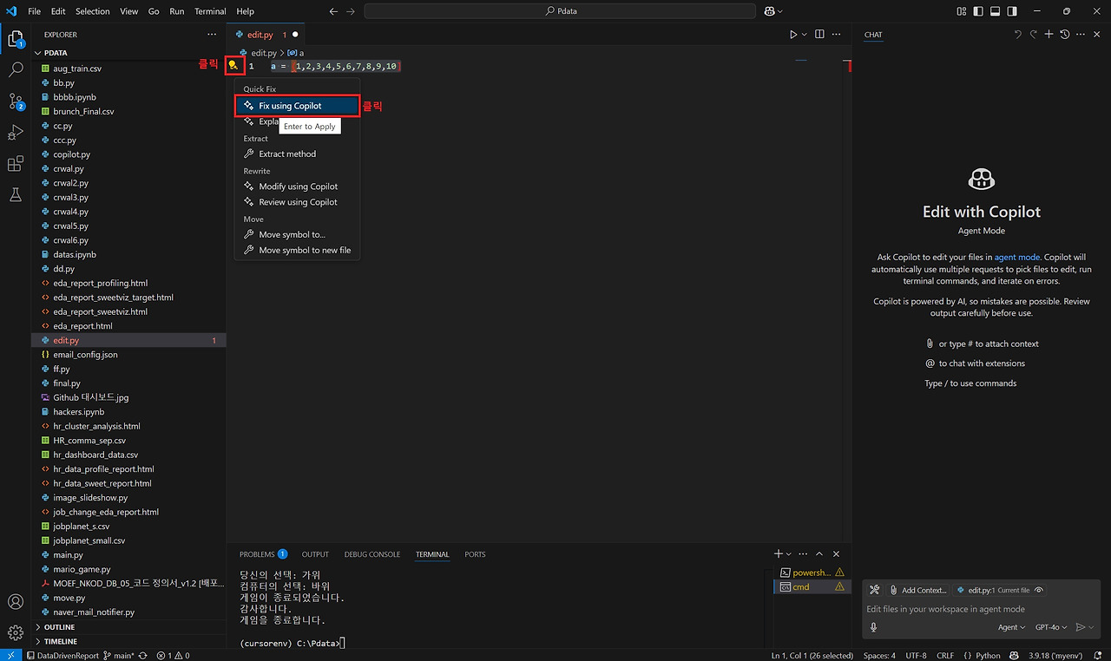Click the Add Context button

coord(917,590)
